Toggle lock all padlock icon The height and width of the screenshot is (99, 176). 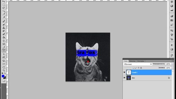(x=141, y=68)
